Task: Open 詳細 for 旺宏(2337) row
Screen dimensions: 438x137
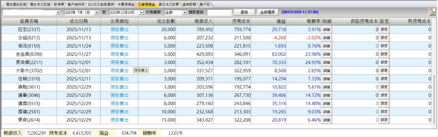Action: (x=326, y=30)
